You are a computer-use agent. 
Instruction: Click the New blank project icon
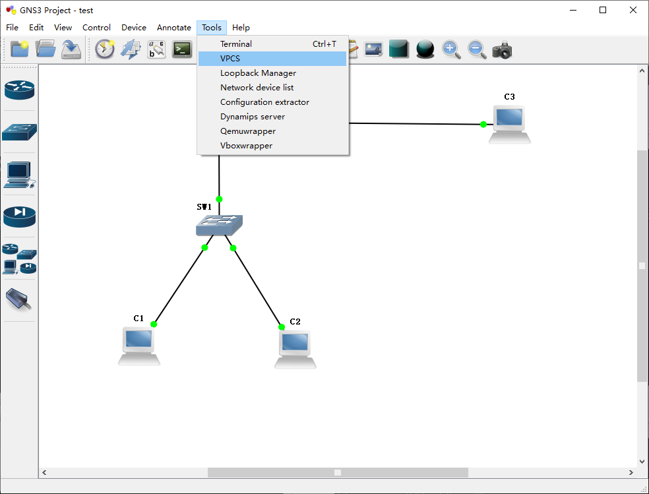click(19, 49)
